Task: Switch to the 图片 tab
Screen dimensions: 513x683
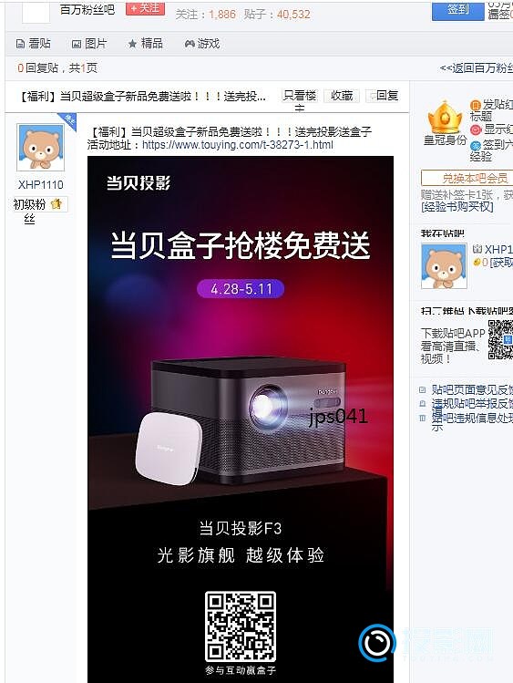Action: click(89, 44)
